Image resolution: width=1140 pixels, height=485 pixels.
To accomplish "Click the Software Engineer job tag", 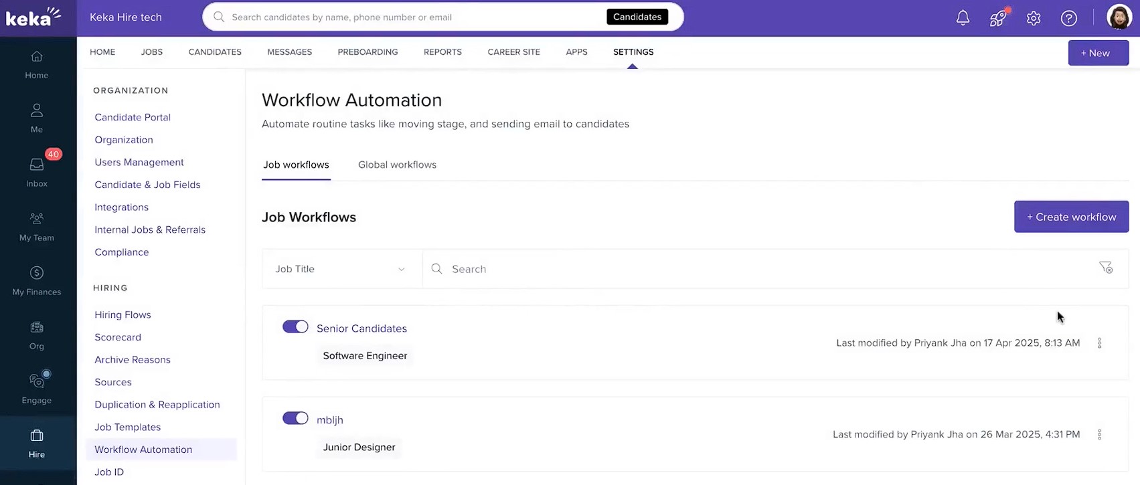I will pyautogui.click(x=365, y=356).
